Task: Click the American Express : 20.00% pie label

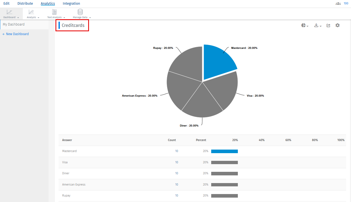Action: pyautogui.click(x=140, y=96)
